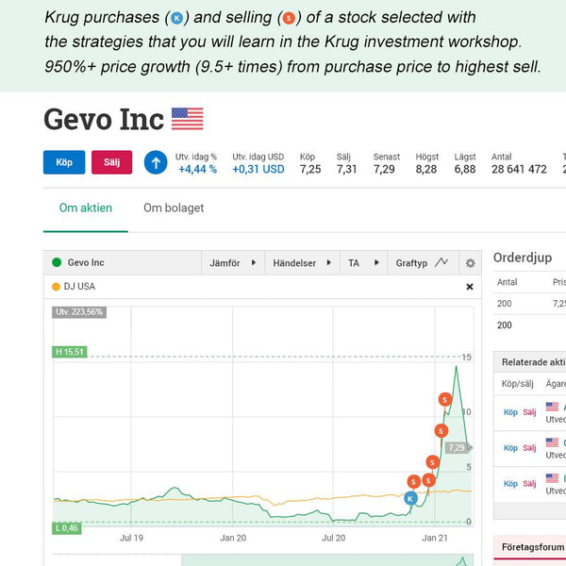
Task: Click the Utv. 223,56% badge
Action: point(79,312)
